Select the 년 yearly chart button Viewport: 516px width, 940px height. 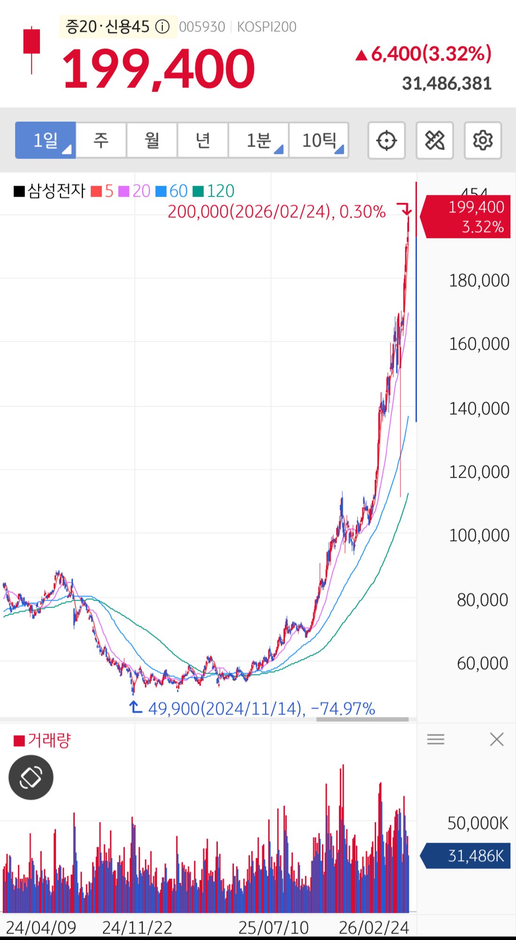pos(203,141)
